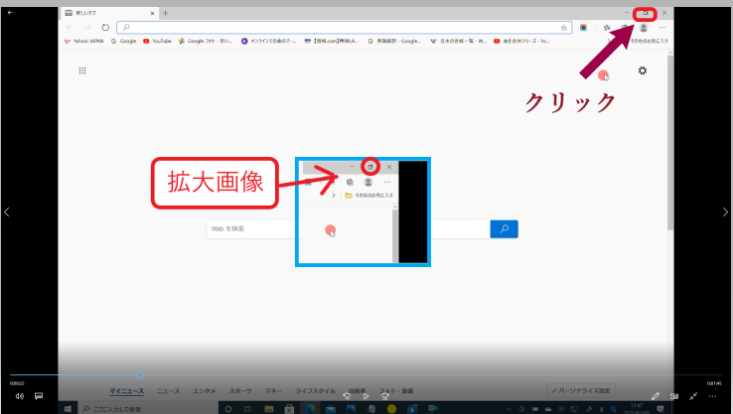Image resolution: width=733 pixels, height=414 pixels.
Task: Select the エンタメ news tab
Action: [205, 391]
